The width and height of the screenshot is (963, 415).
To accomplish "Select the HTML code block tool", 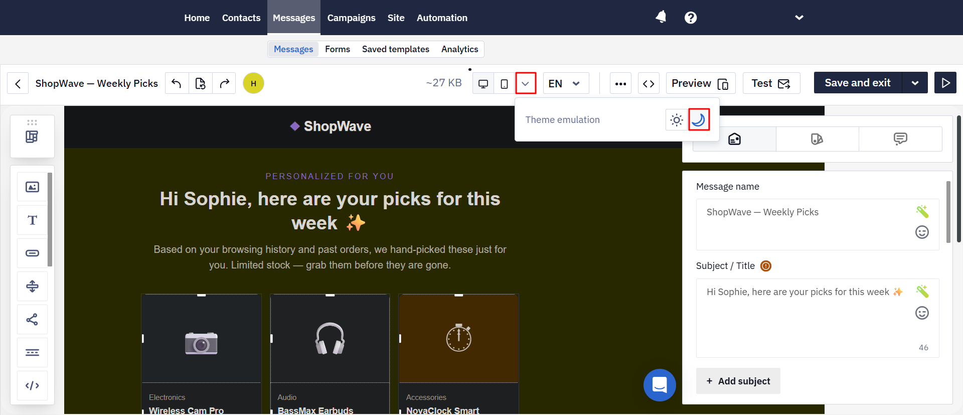I will [33, 386].
